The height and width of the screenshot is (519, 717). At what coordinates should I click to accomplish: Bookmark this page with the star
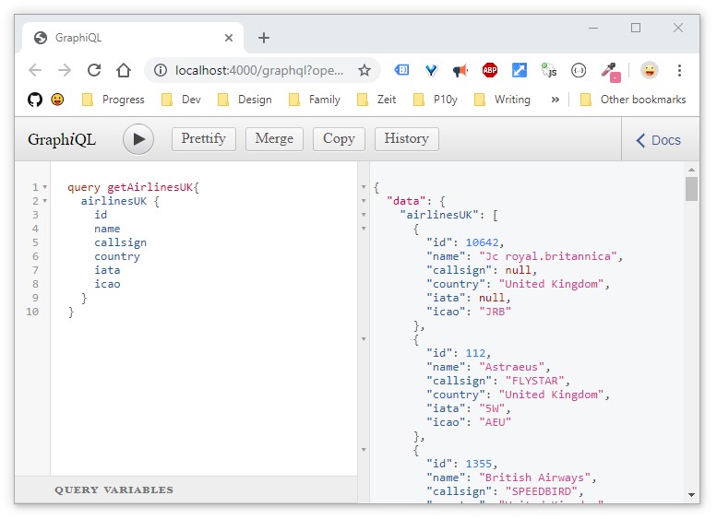(364, 70)
